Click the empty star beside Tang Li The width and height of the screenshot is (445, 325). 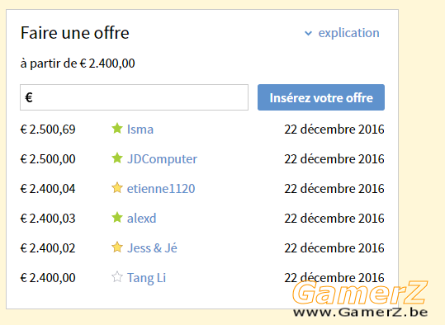point(117,277)
